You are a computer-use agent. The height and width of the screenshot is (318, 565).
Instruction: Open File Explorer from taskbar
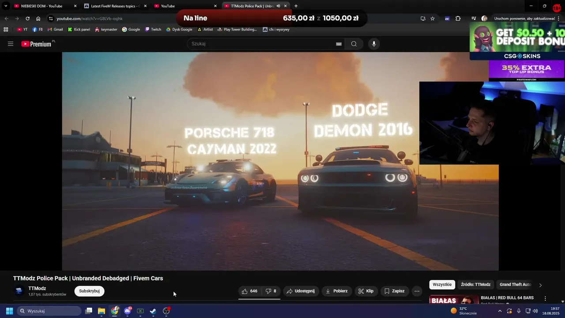[102, 311]
